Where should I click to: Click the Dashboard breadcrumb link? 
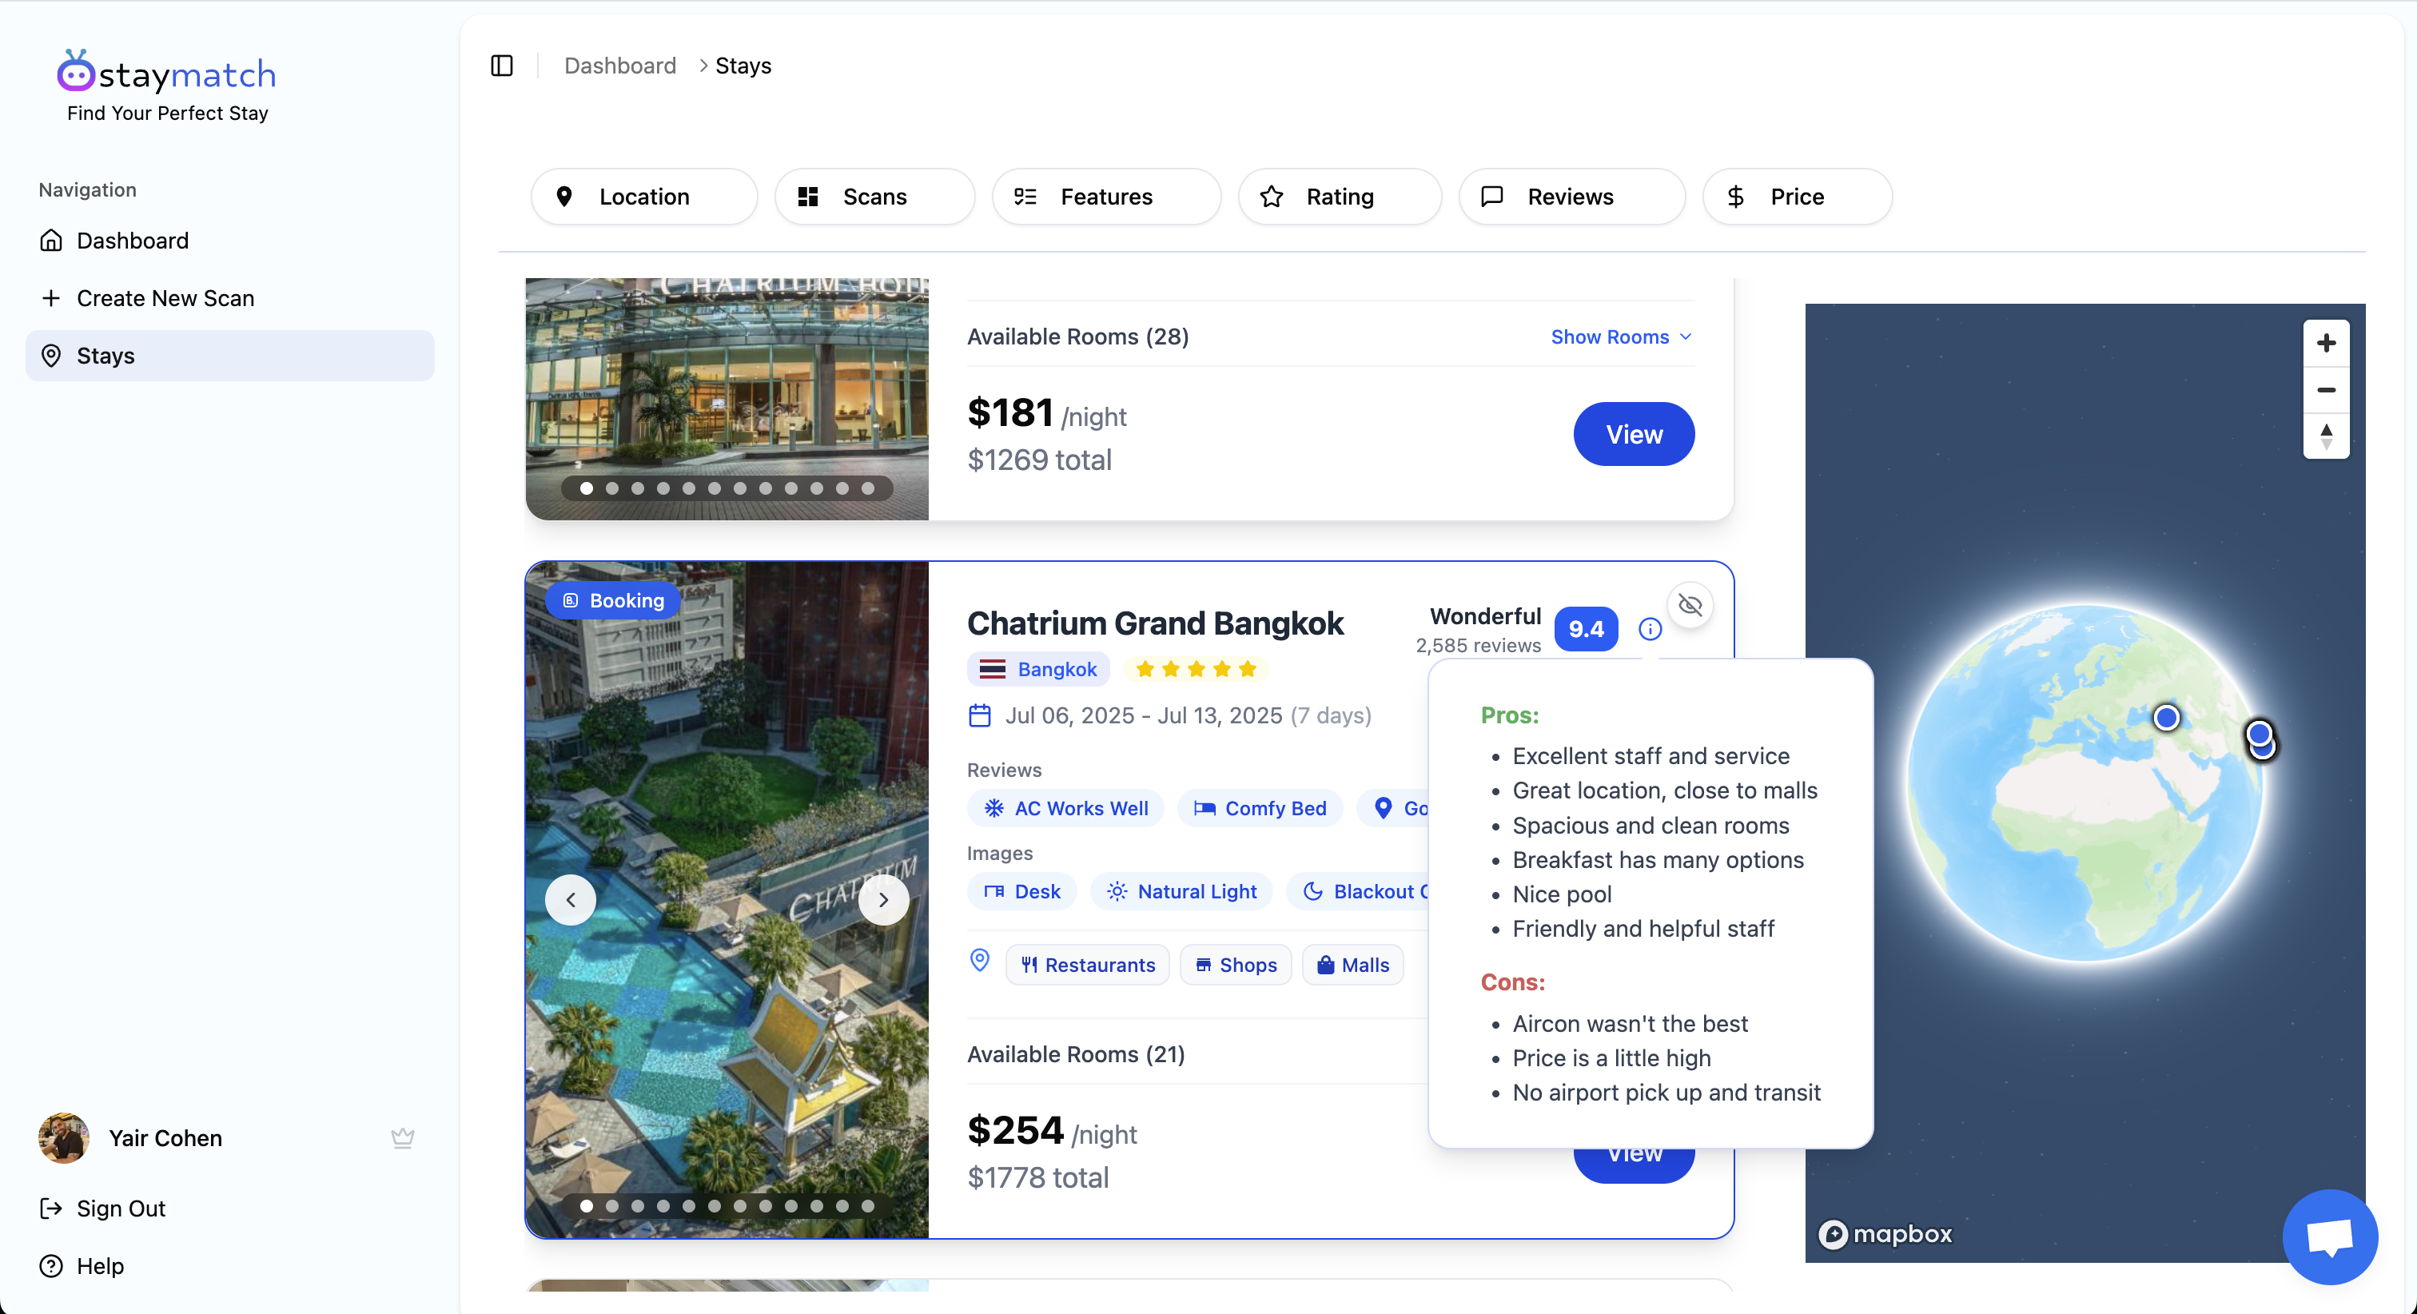click(620, 66)
